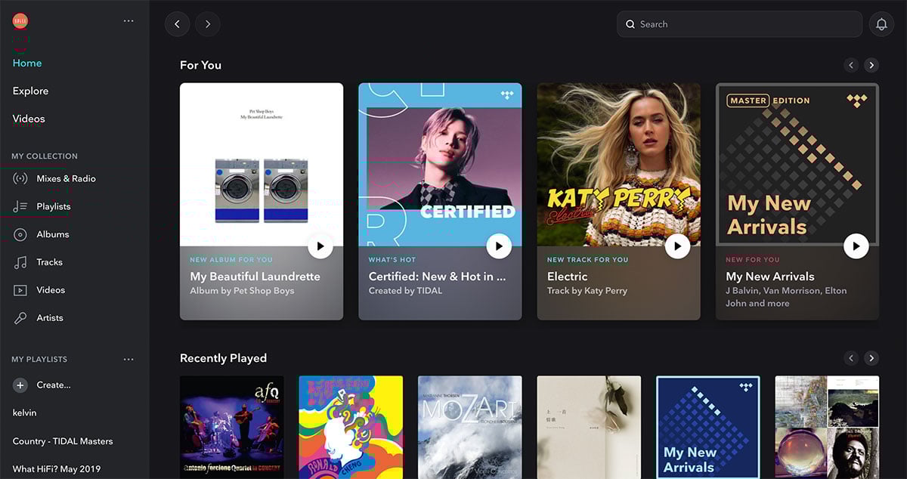Click the search magnifier icon
Viewport: 907px width, 479px height.
(x=630, y=24)
